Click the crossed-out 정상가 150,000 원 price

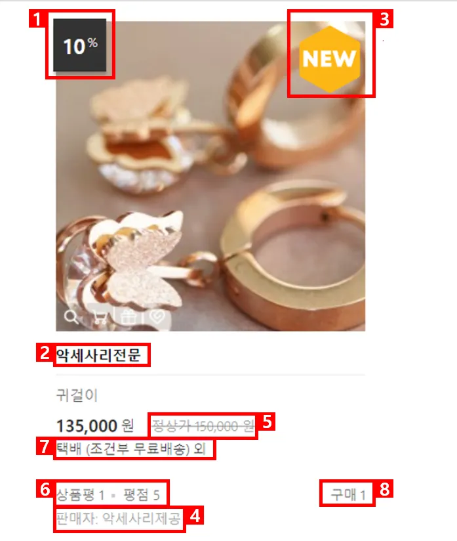pos(203,426)
